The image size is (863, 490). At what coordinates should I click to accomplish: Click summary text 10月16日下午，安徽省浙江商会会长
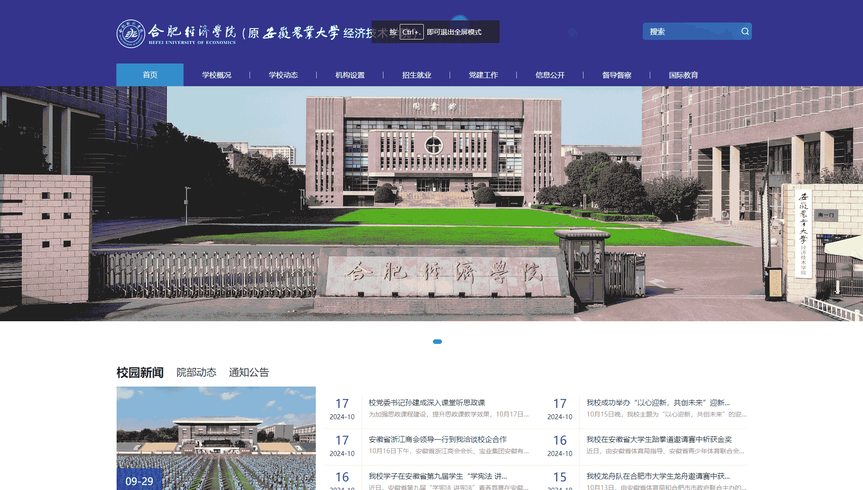[448, 451]
